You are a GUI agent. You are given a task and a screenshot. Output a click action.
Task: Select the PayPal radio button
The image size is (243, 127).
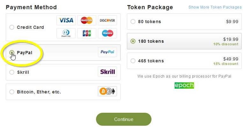(x=12, y=53)
